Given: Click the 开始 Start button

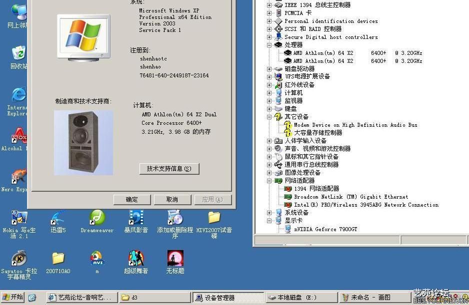Looking at the screenshot, I should click(12, 297).
